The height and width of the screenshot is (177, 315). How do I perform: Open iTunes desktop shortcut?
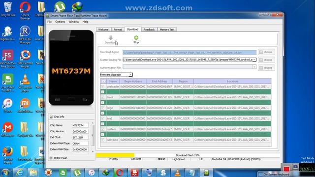pos(8,105)
